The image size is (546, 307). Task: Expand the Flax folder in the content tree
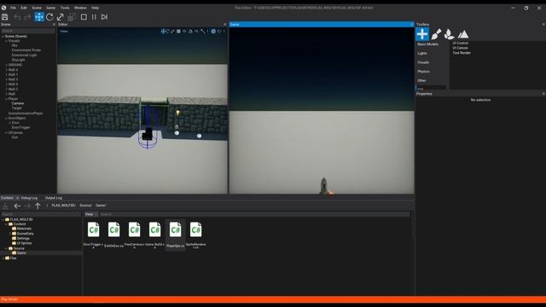[3, 258]
